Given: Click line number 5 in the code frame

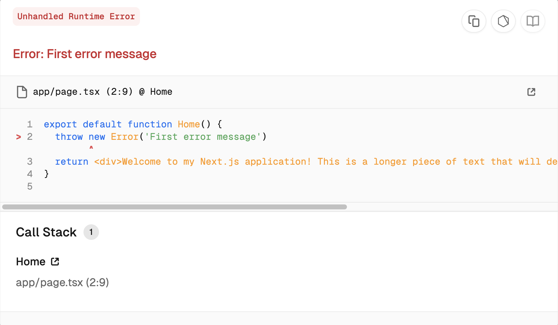Looking at the screenshot, I should (x=30, y=186).
